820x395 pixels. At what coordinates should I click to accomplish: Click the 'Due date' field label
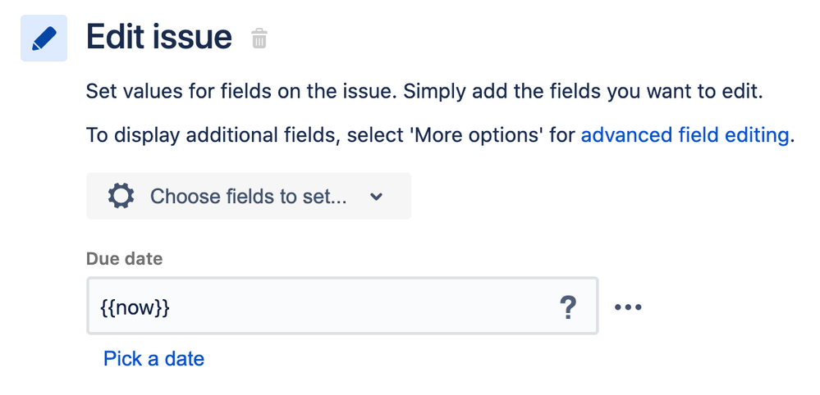[124, 259]
